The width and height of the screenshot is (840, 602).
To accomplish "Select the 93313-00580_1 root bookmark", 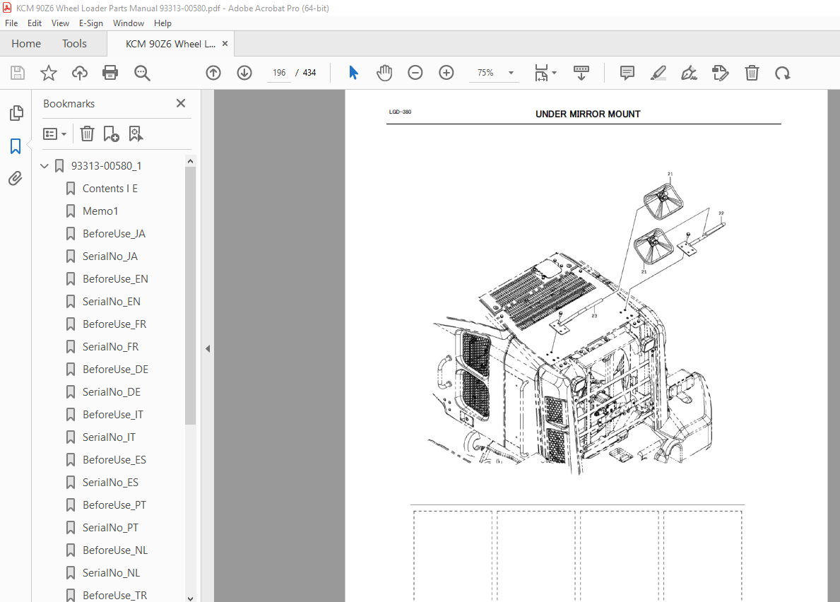I will click(106, 166).
